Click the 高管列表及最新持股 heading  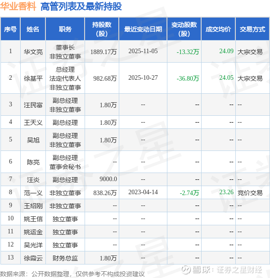click(81, 7)
